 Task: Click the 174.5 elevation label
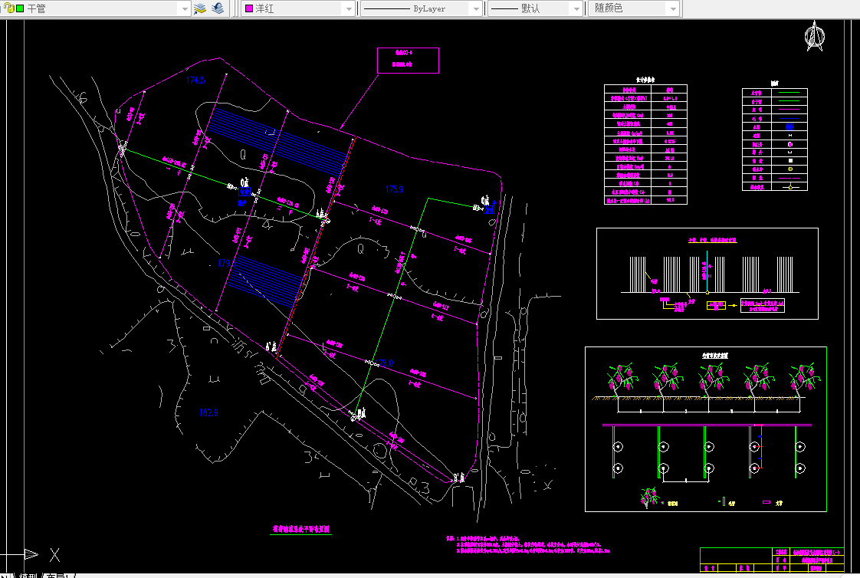click(x=195, y=80)
